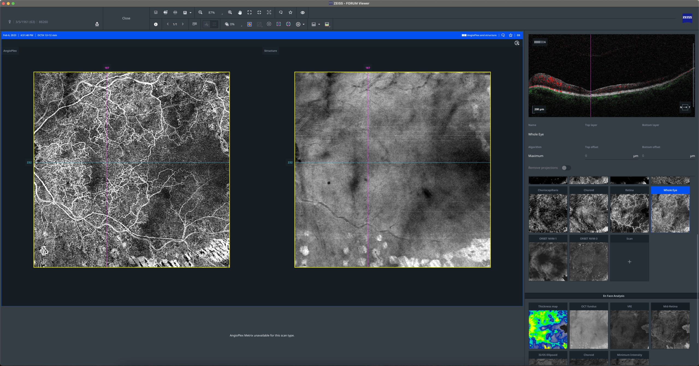The width and height of the screenshot is (699, 366).
Task: Toggle the square slice navigator crosshair
Action: coord(279,24)
